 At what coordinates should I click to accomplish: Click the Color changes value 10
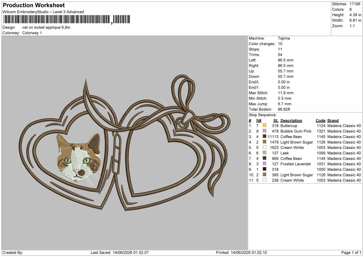280,44
